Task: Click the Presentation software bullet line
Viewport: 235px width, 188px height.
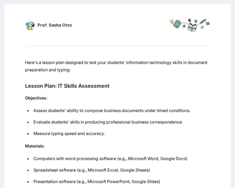Action: click(96, 182)
